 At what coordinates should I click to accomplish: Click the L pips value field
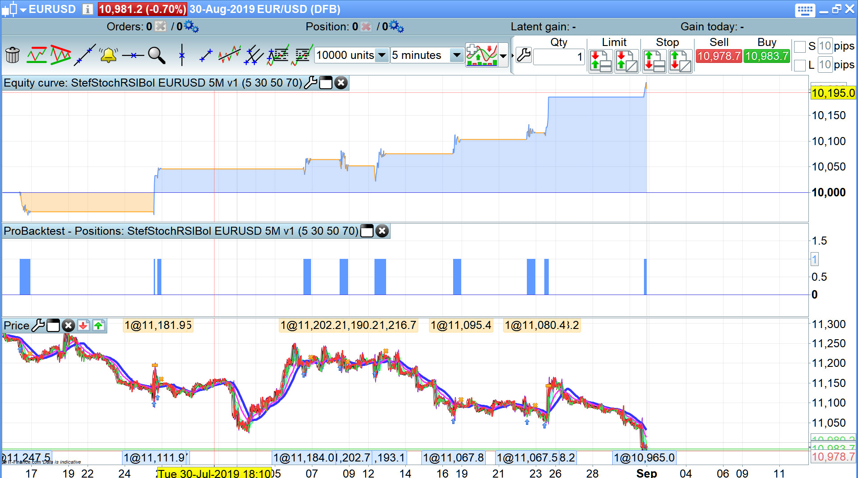tap(825, 65)
